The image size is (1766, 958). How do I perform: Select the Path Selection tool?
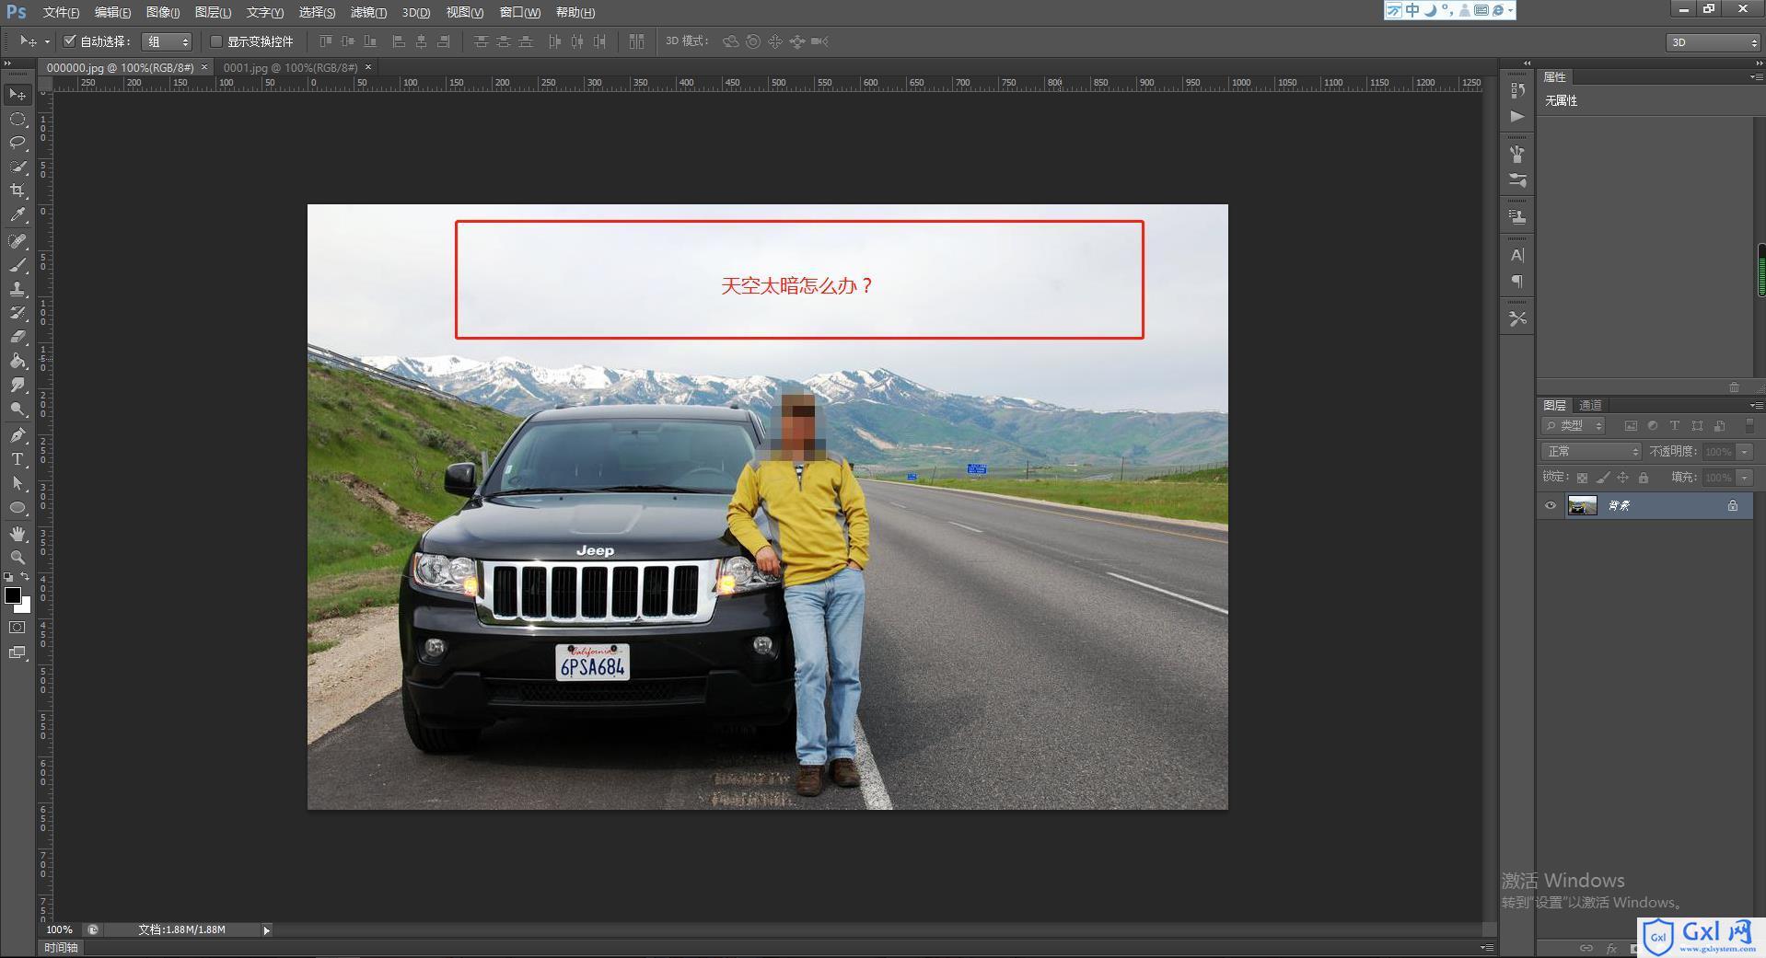tap(17, 483)
